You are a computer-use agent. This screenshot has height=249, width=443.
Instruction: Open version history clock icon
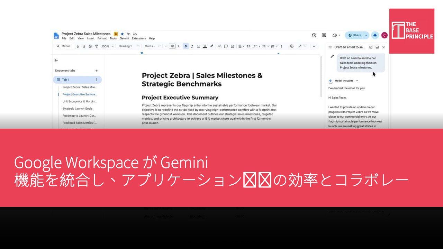tap(314, 35)
